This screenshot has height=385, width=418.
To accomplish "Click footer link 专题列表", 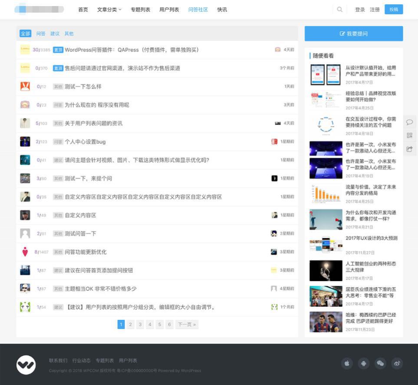I will pyautogui.click(x=105, y=361).
